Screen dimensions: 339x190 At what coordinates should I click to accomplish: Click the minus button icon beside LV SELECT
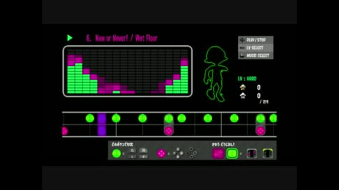tap(242, 48)
